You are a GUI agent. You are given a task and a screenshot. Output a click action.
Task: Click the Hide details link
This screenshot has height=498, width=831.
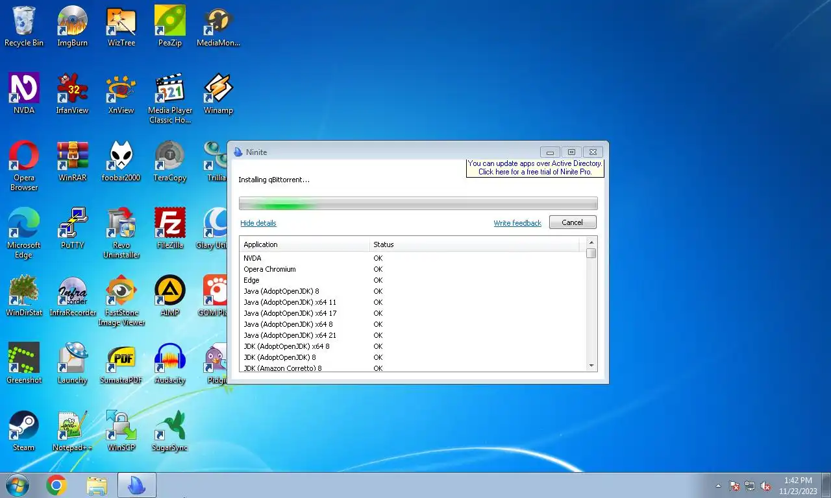258,223
